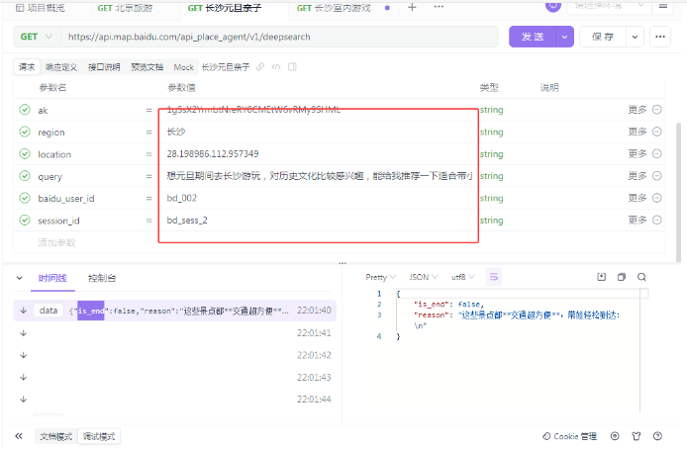Open the hamburger menu at top right
687x450 pixels.
click(x=663, y=6)
